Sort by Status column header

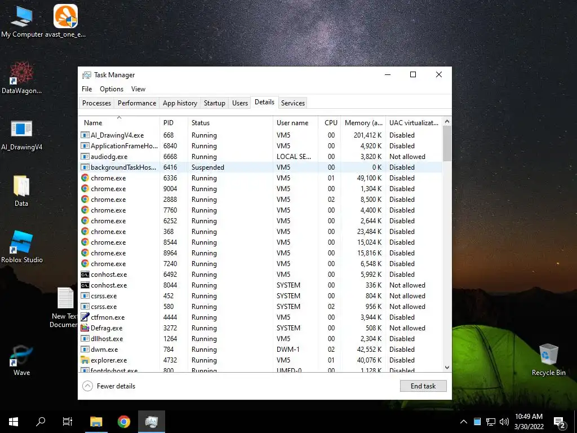click(230, 122)
